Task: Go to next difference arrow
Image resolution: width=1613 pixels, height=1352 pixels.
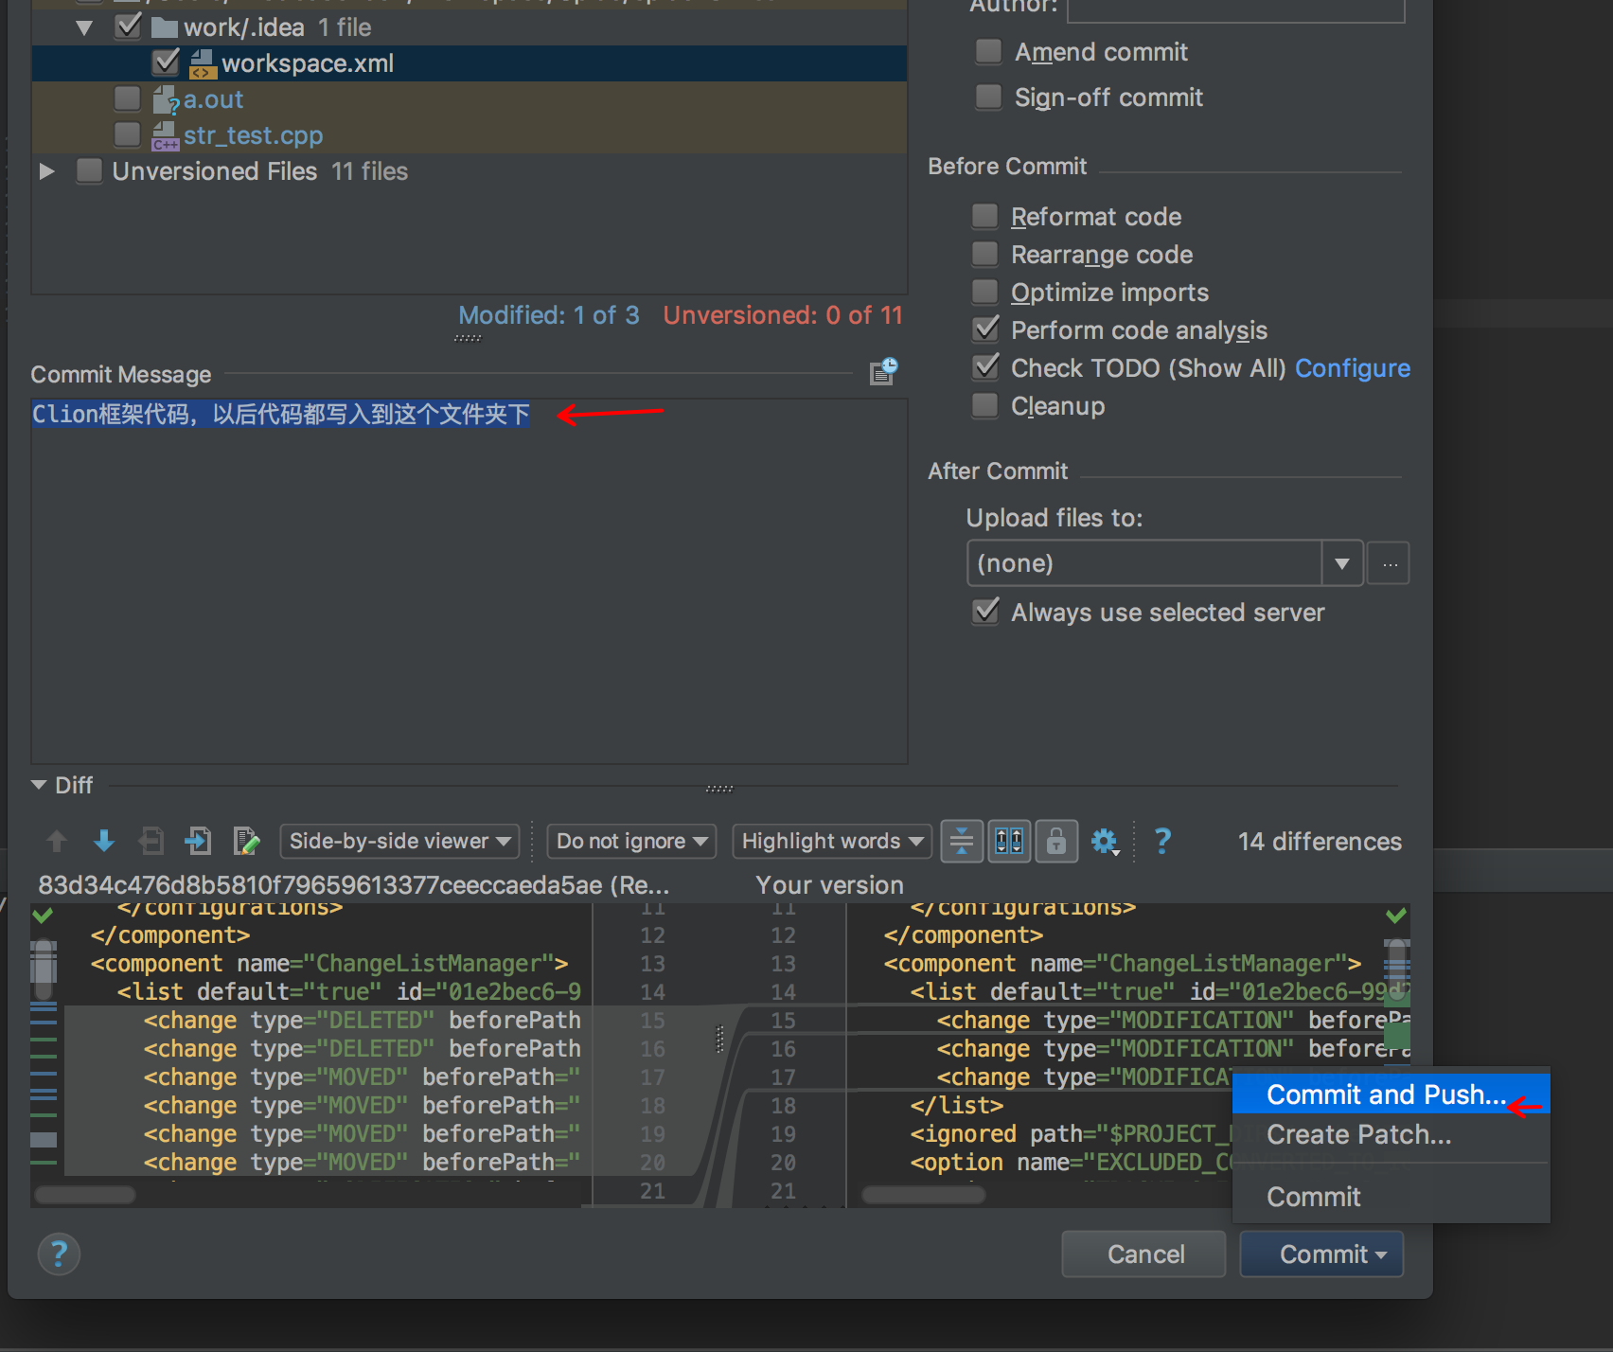Action: coord(104,841)
